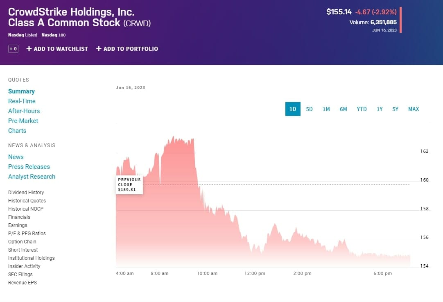Show the 1M chart range
Viewport: 443px width, 302px height.
click(x=326, y=109)
